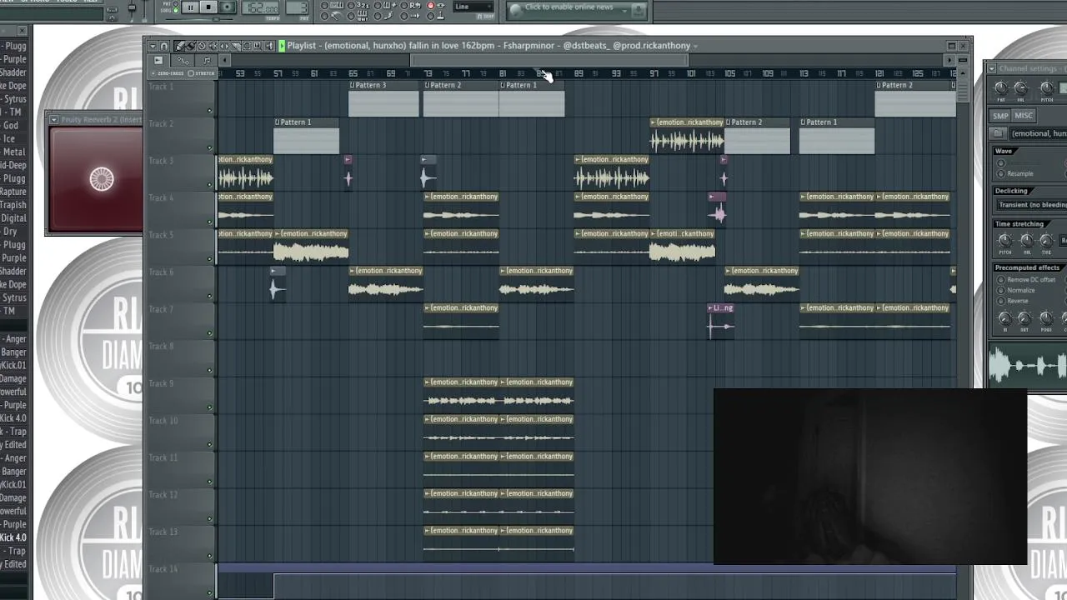Click the Playlist scroll right arrow
1067x600 pixels.
tap(949, 60)
